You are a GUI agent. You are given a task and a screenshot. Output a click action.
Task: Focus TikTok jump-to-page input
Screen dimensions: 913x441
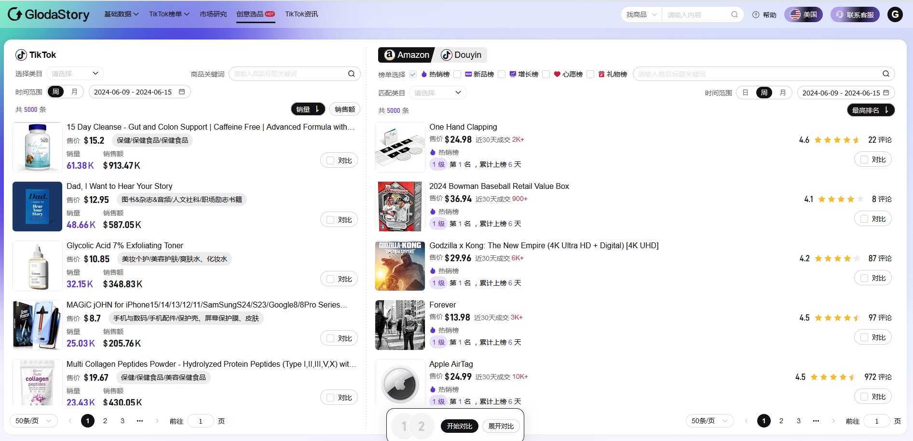tap(201, 421)
